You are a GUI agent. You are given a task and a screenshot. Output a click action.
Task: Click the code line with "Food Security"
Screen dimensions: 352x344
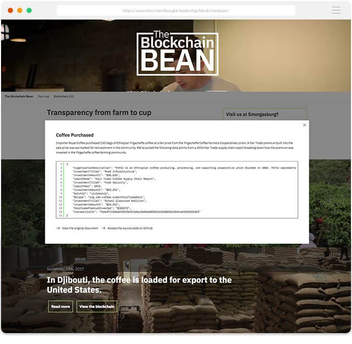(100, 182)
